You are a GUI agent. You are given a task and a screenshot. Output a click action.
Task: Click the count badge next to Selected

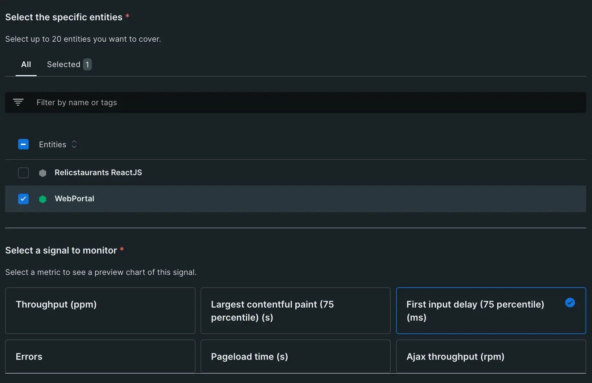pos(87,64)
